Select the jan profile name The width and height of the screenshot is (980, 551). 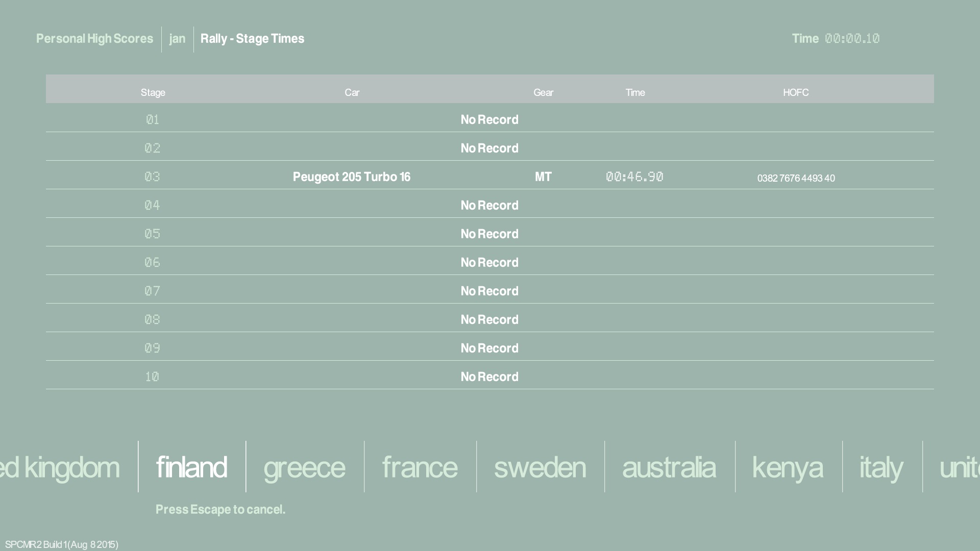(x=177, y=39)
